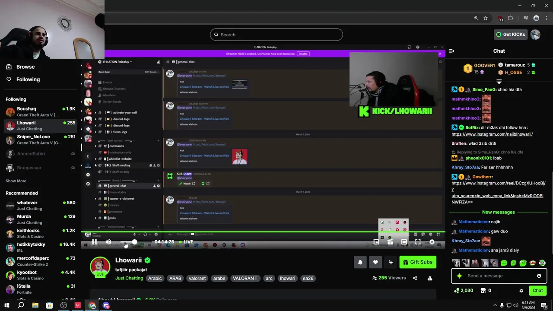Open the Just Chatting category link
The image size is (553, 311).
tap(129, 278)
